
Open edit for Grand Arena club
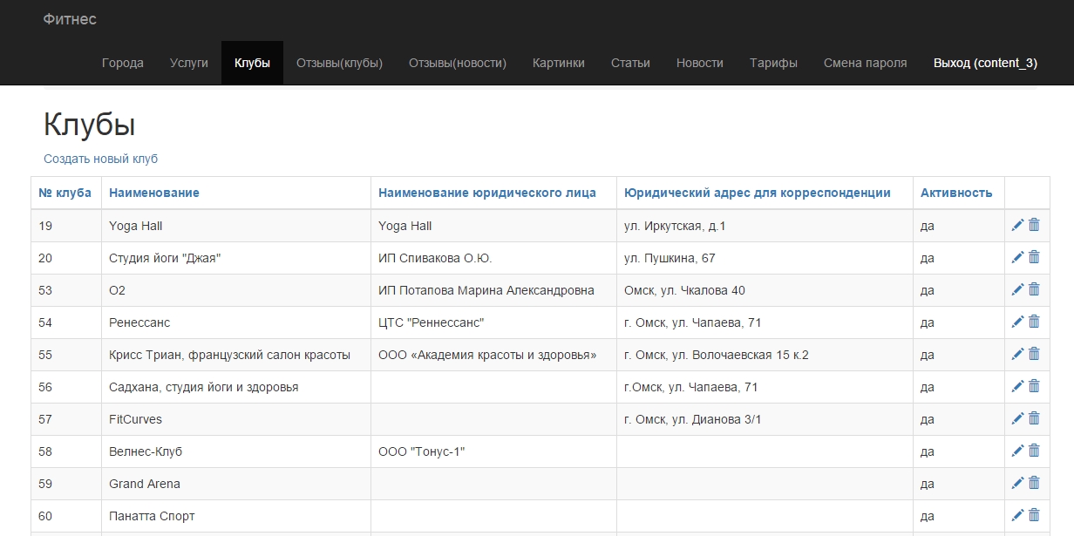click(x=1017, y=484)
